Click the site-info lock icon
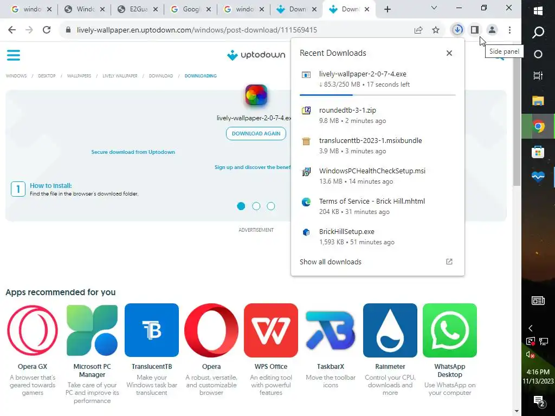The image size is (555, 416). point(68,30)
